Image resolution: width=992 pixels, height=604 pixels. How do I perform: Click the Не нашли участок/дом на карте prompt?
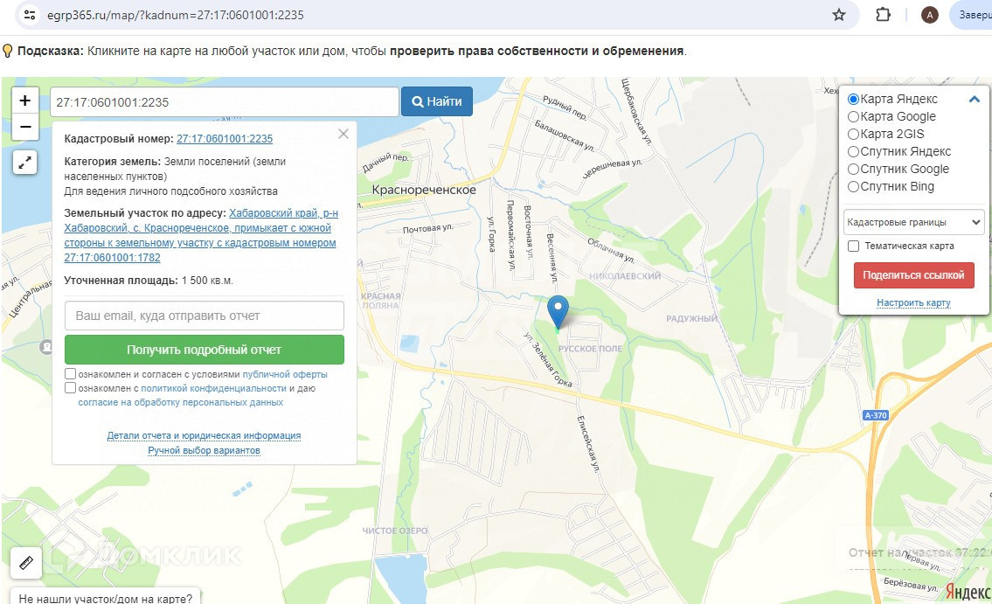point(105,598)
